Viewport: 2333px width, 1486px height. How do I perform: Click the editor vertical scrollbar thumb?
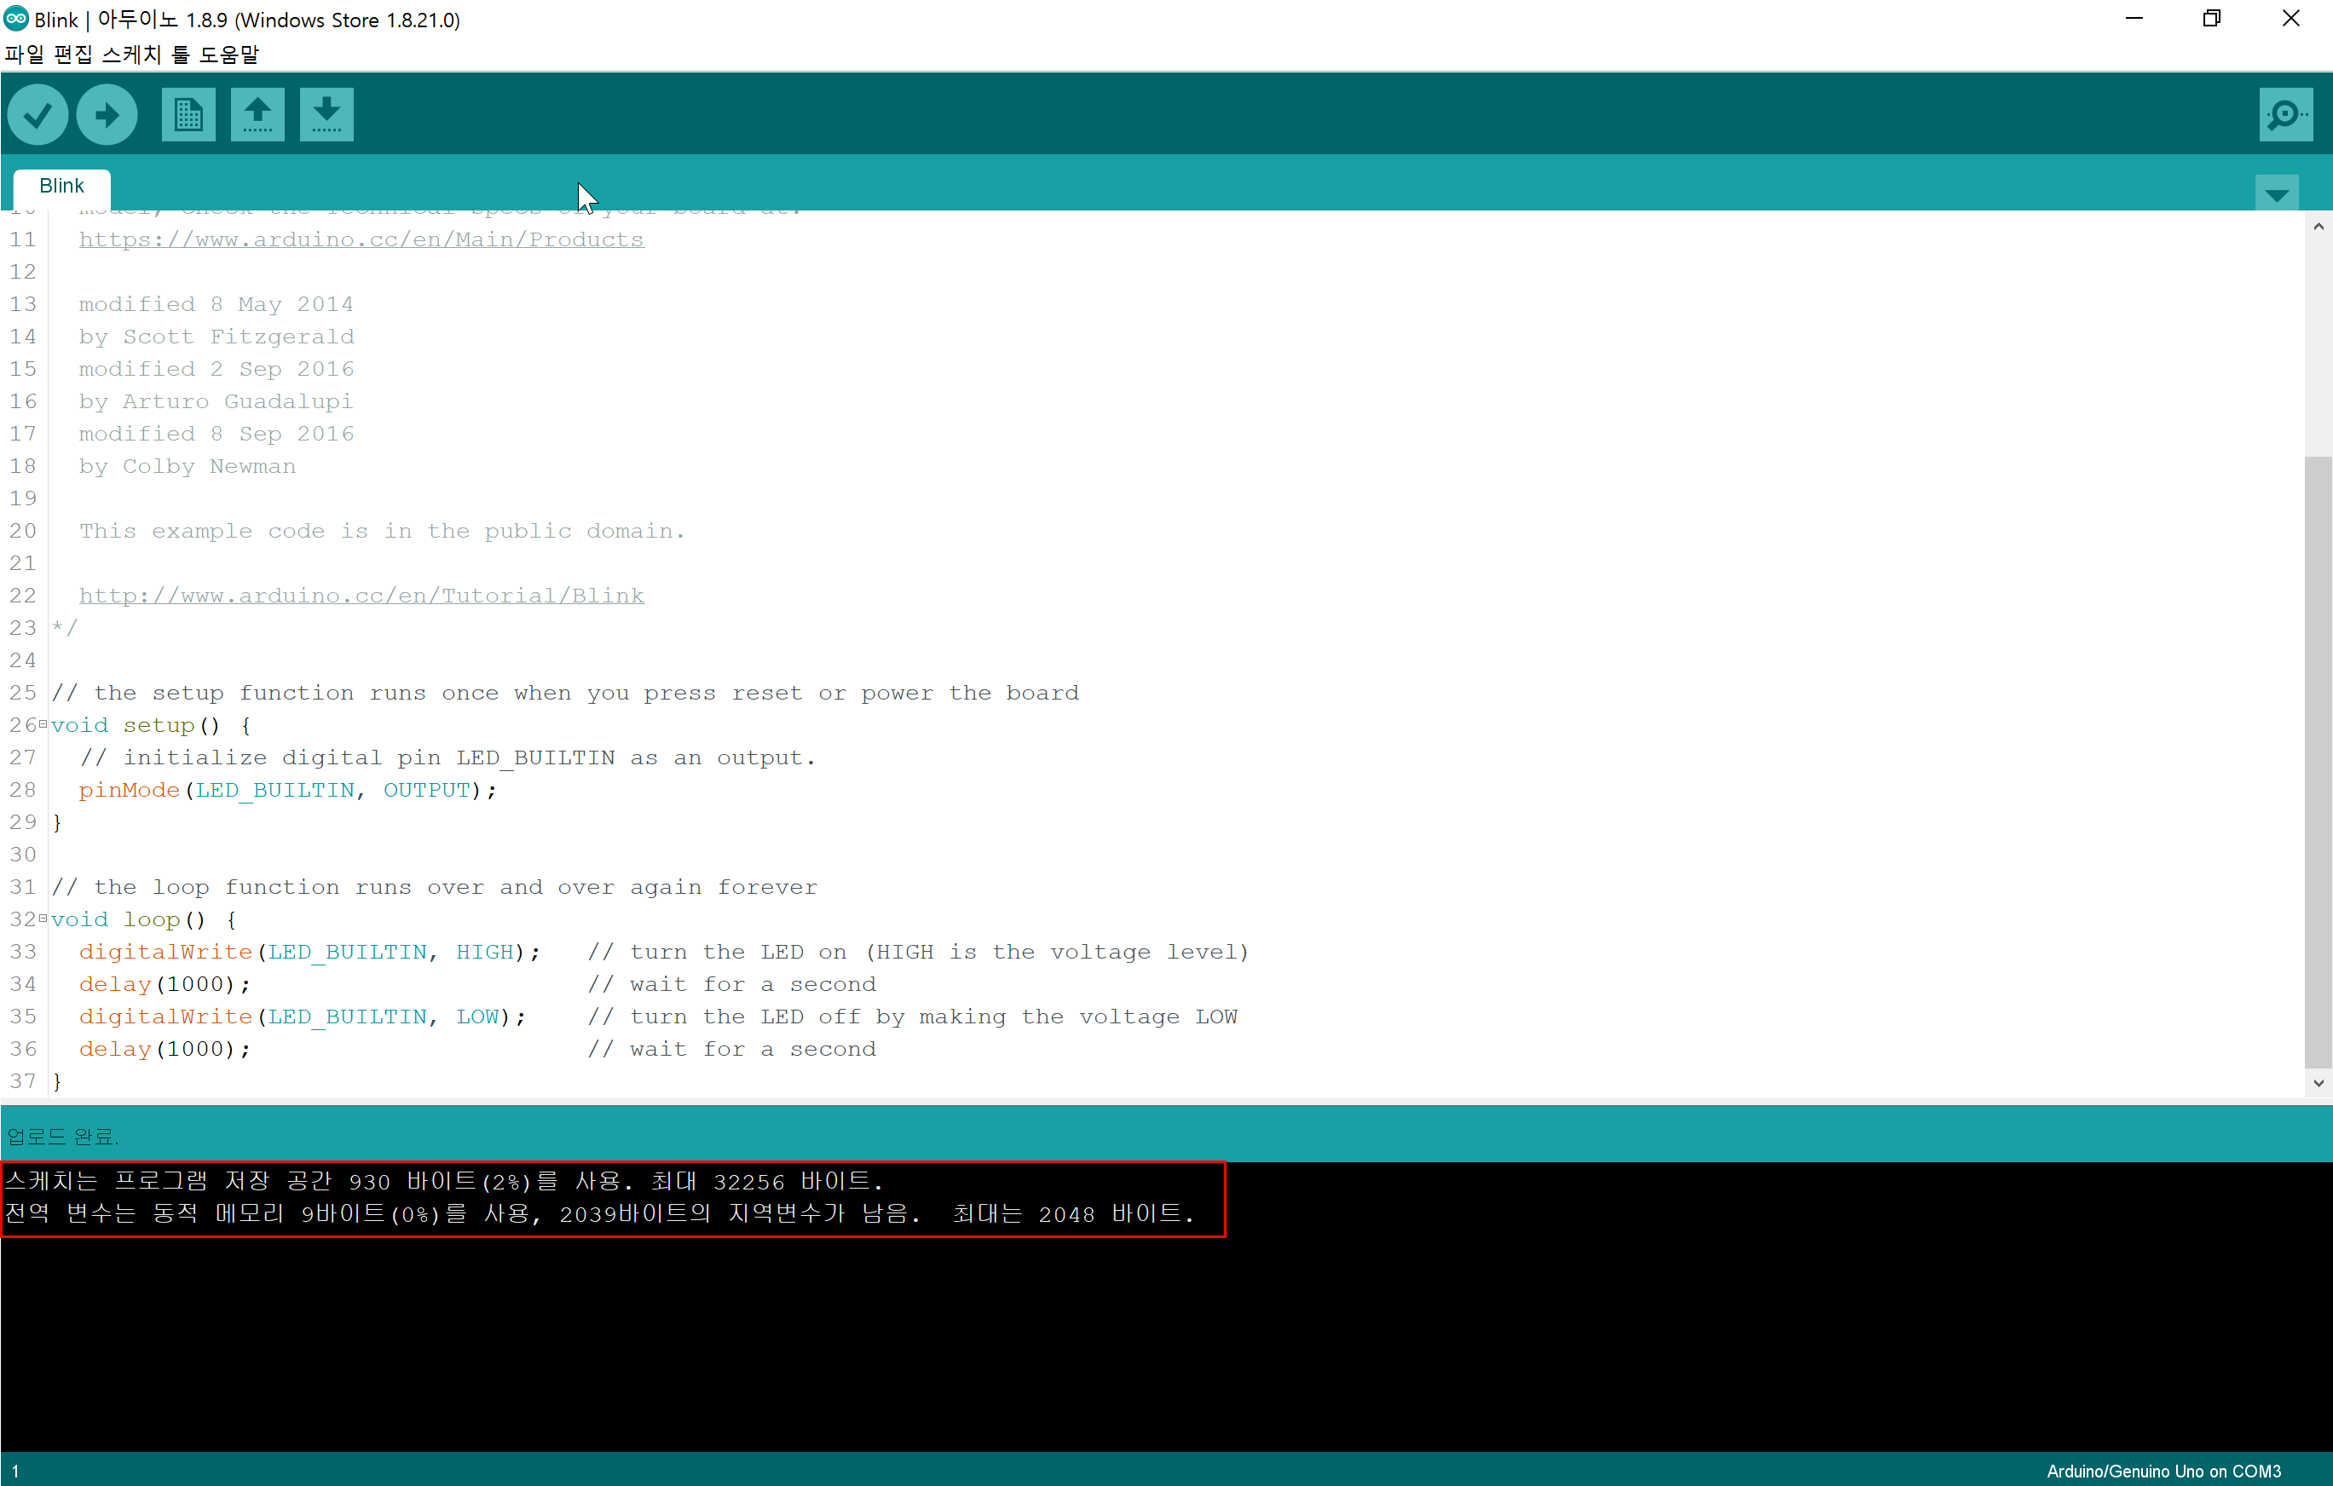[2318, 756]
